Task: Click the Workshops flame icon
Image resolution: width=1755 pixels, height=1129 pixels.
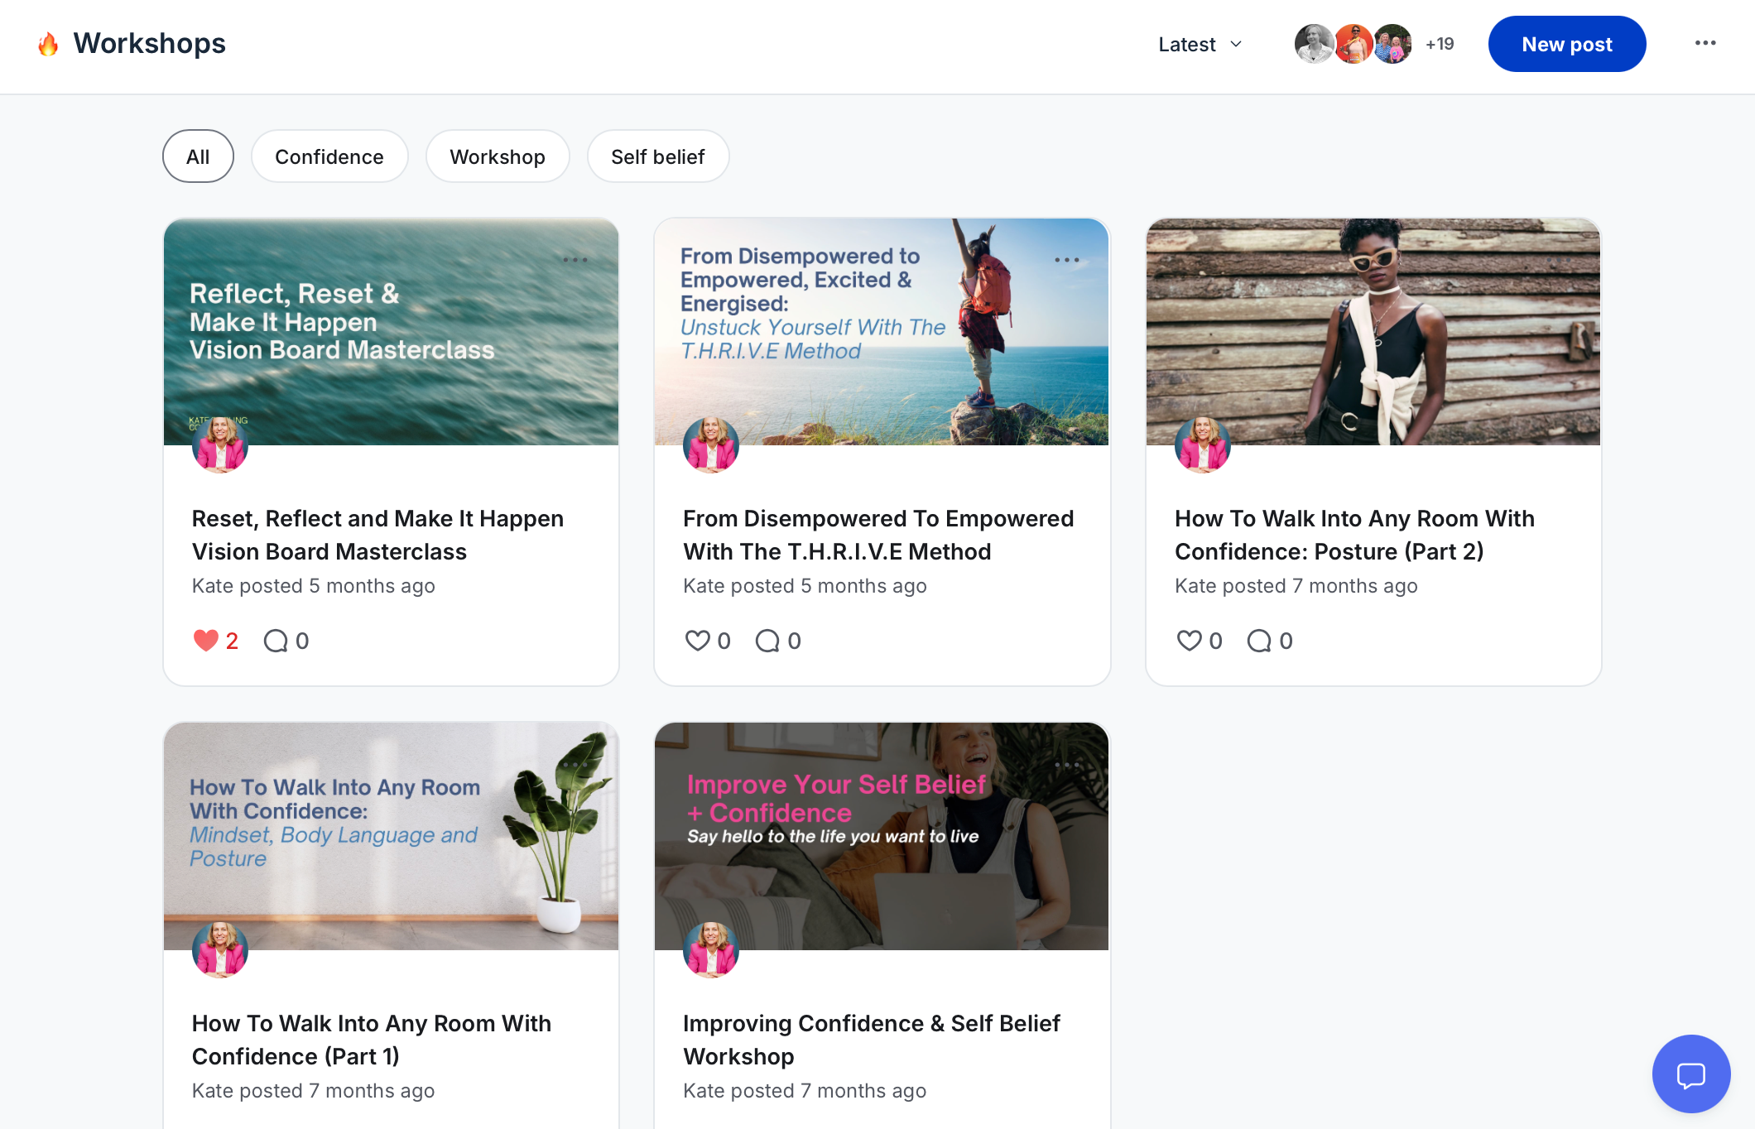Action: [49, 44]
